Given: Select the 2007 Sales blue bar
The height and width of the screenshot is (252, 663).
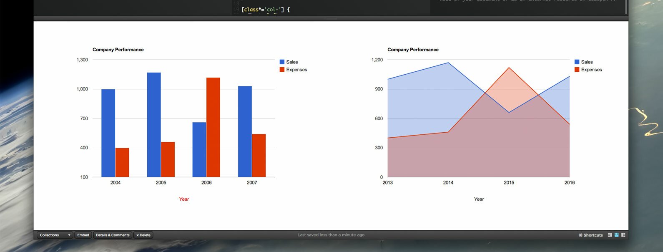Looking at the screenshot, I should coord(245,131).
